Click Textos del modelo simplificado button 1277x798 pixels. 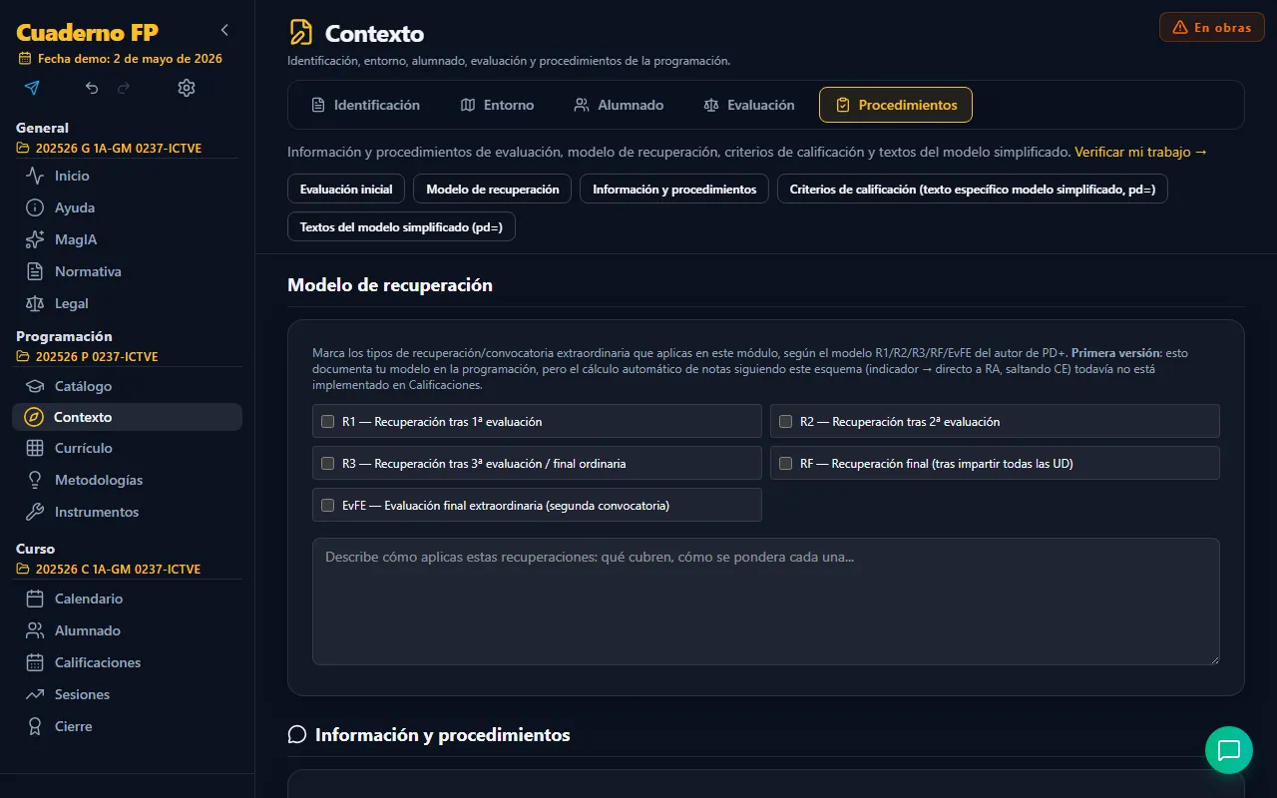point(401,226)
